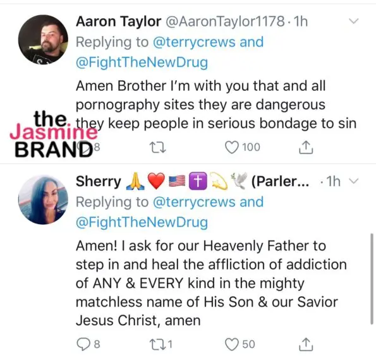Click the @AaronTaylor1178 handle
Image resolution: width=376 pixels, height=358 pixels.
[x=225, y=21]
